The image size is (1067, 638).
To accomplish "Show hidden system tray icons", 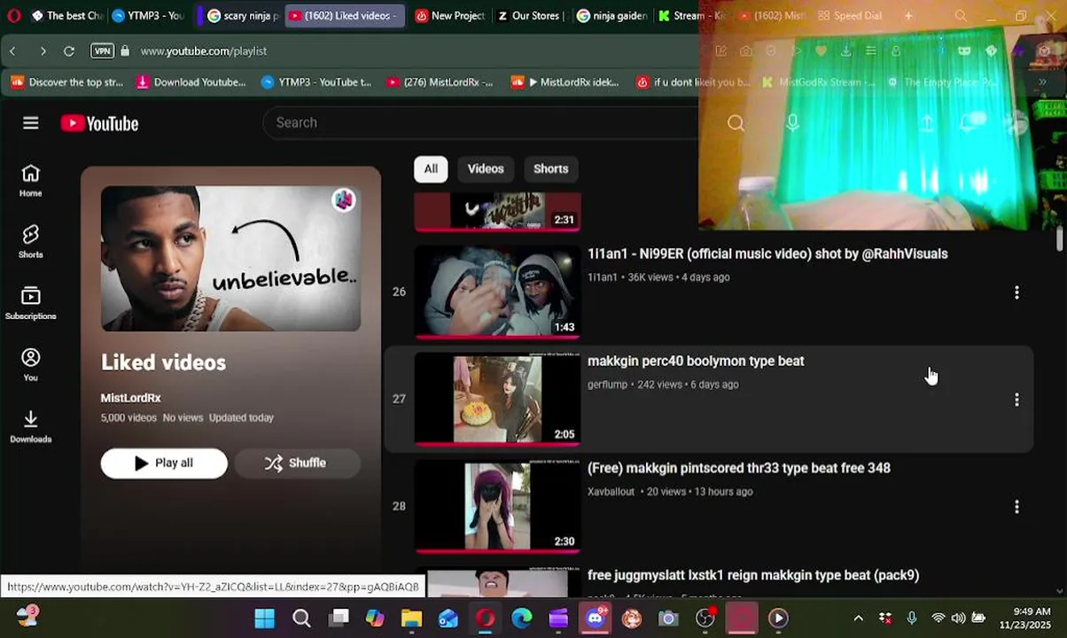I will [x=858, y=618].
